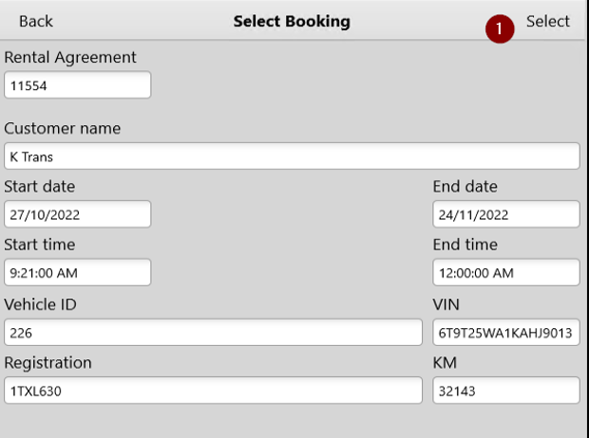Click the End date field 24/11/2022
This screenshot has height=438, width=589.
(x=506, y=214)
